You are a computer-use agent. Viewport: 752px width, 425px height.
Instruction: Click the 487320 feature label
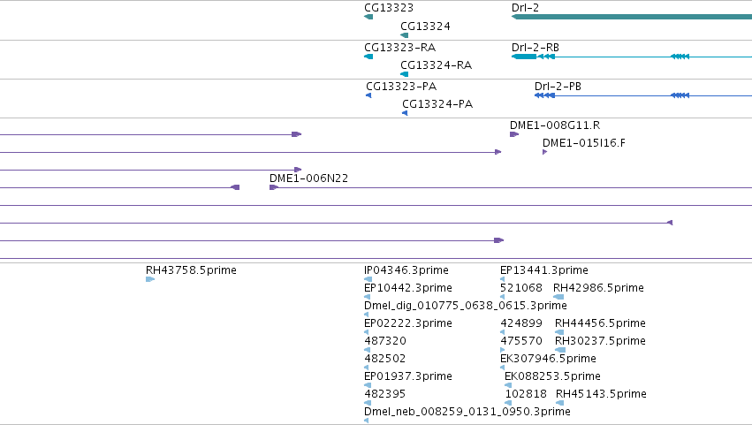(384, 342)
